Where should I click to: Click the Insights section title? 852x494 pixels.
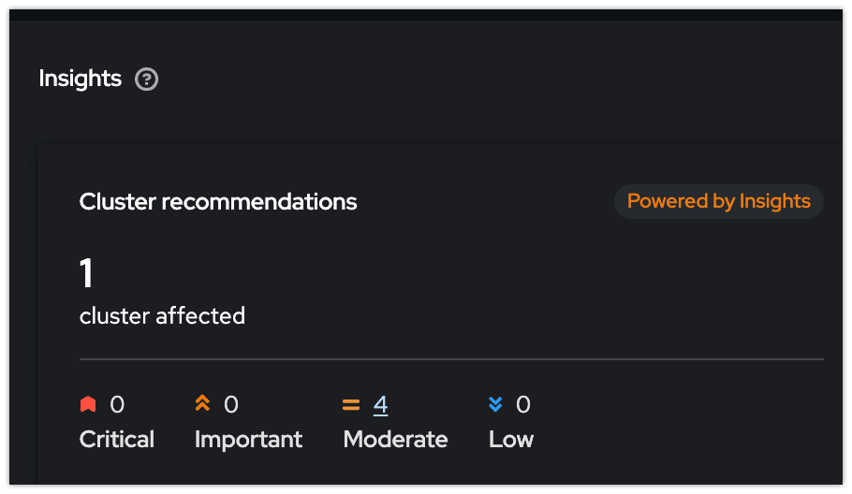coord(81,79)
